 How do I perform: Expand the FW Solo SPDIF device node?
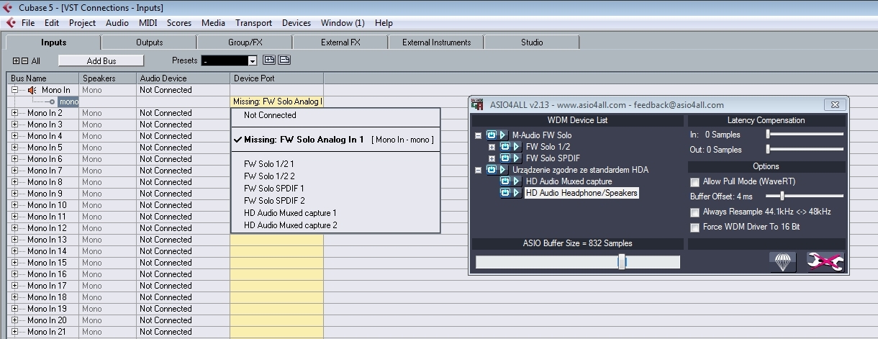492,158
